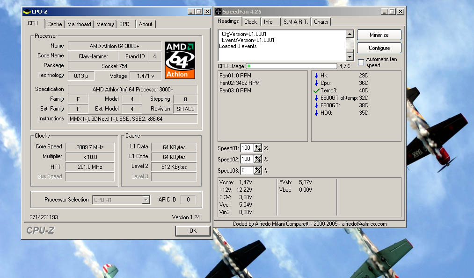This screenshot has height=278, width=474.
Task: Click the Multiplier value x 10.0
Action: 90,157
